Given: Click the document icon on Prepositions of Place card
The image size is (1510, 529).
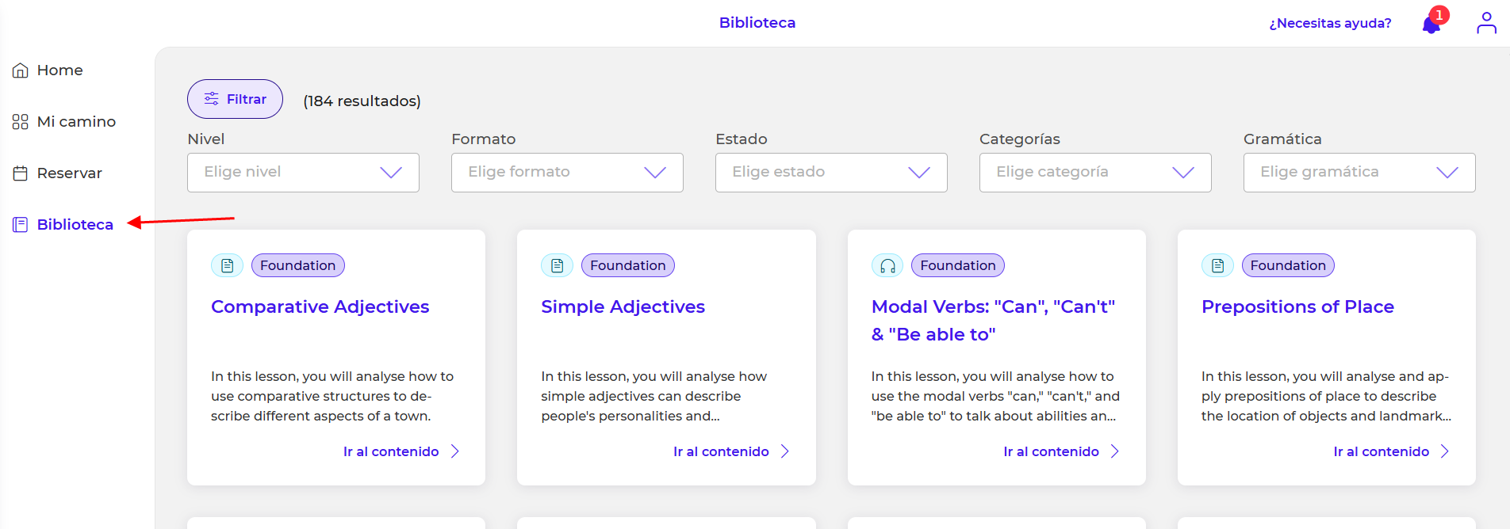Looking at the screenshot, I should [1217, 265].
